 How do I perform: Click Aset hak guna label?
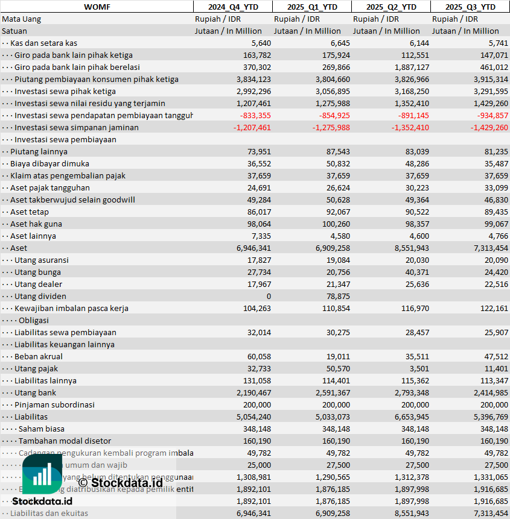pyautogui.click(x=36, y=224)
